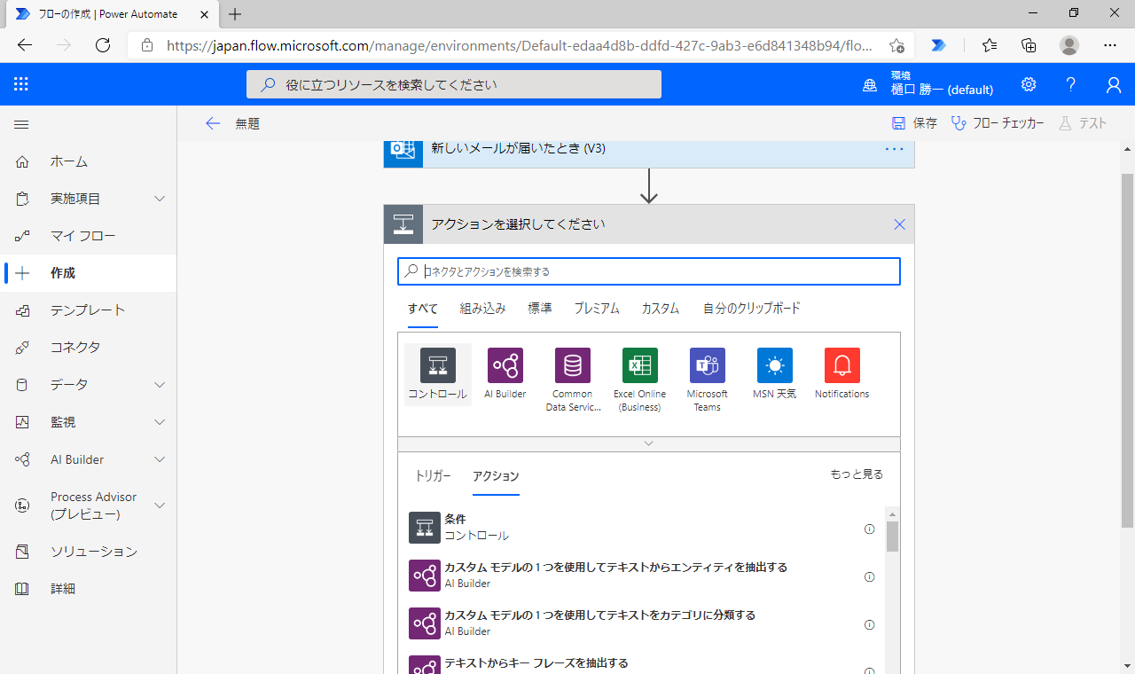Image resolution: width=1135 pixels, height=674 pixels.
Task: Switch to the プレミアム tab
Action: [x=597, y=309]
